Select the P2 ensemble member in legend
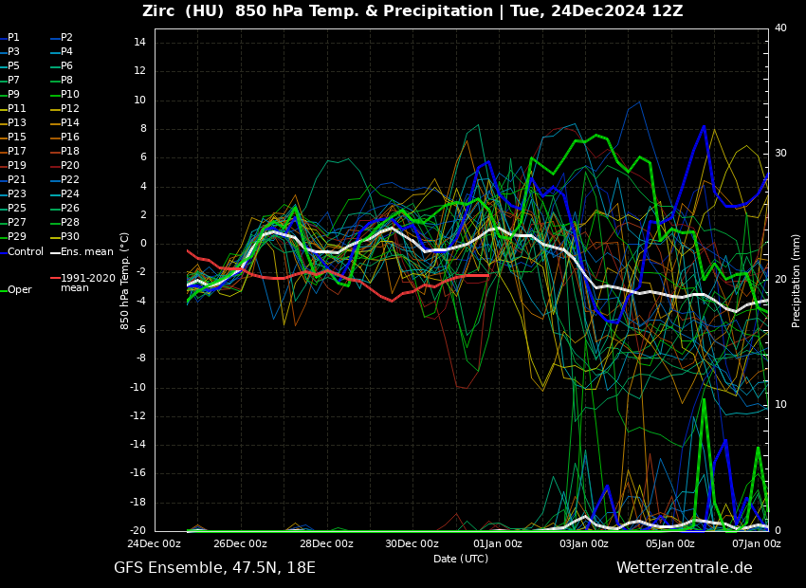806x588 pixels. tap(66, 38)
